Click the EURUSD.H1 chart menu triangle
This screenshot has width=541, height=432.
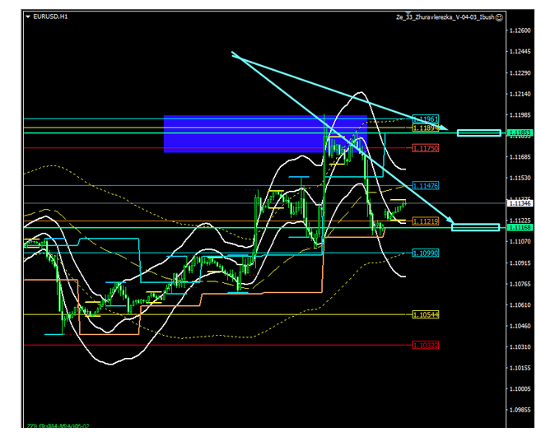coord(28,16)
